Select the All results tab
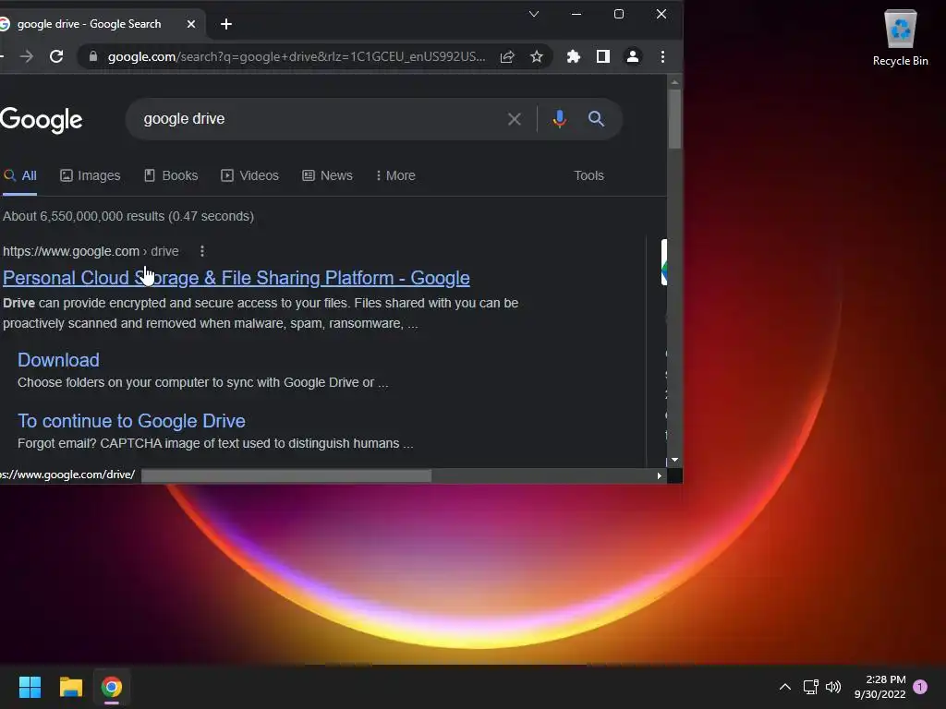The height and width of the screenshot is (709, 946). 20,175
